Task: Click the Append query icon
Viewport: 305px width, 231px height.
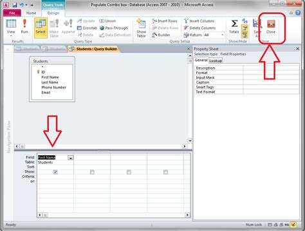Action: [x=68, y=26]
